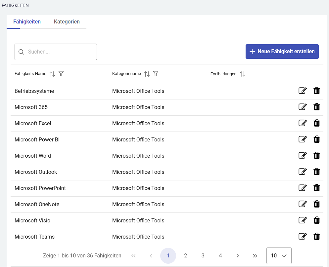Viewport: 329px width, 267px height.
Task: Sort by Fähigkeits-Name column
Action: click(52, 74)
